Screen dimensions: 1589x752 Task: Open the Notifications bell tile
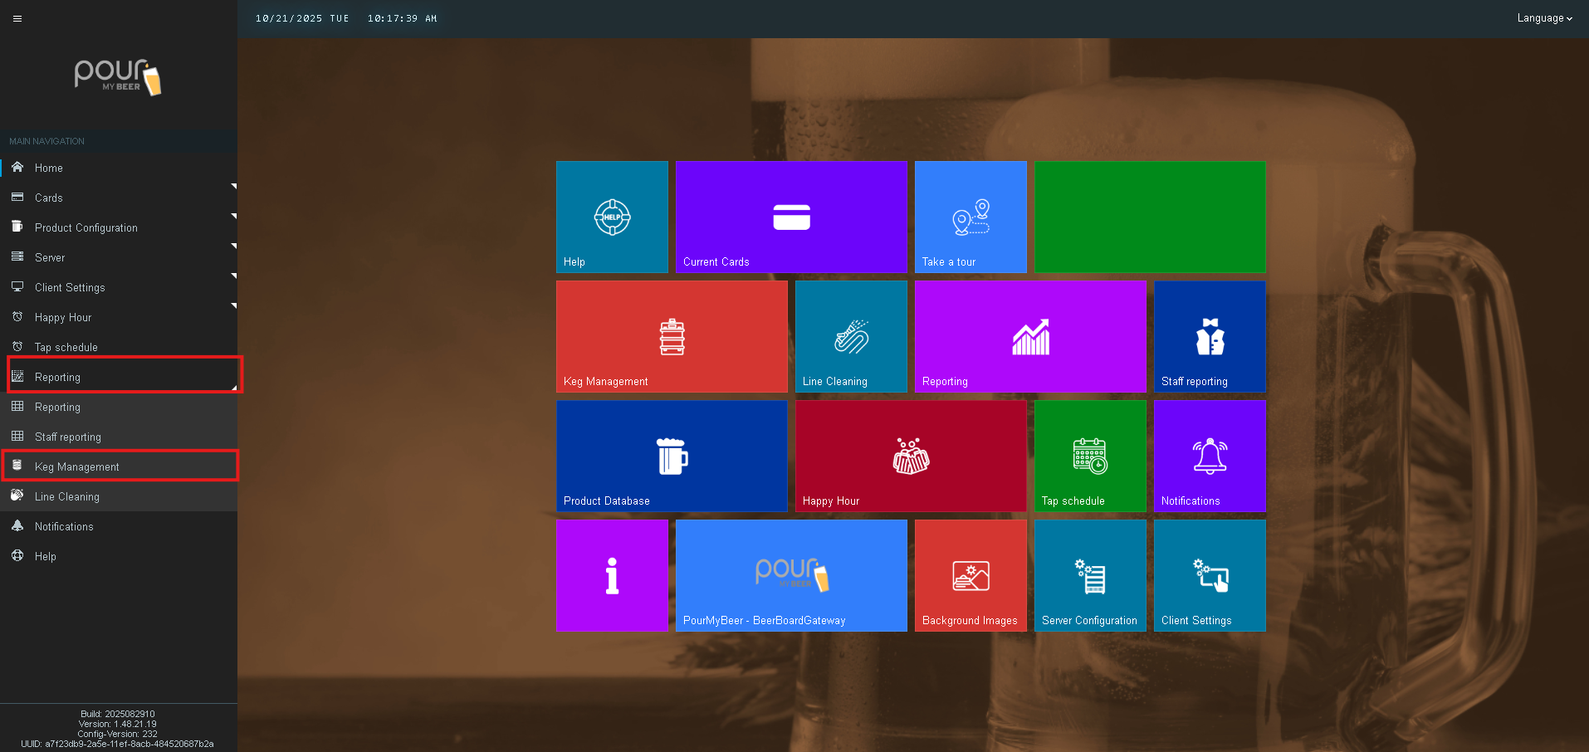tap(1210, 456)
